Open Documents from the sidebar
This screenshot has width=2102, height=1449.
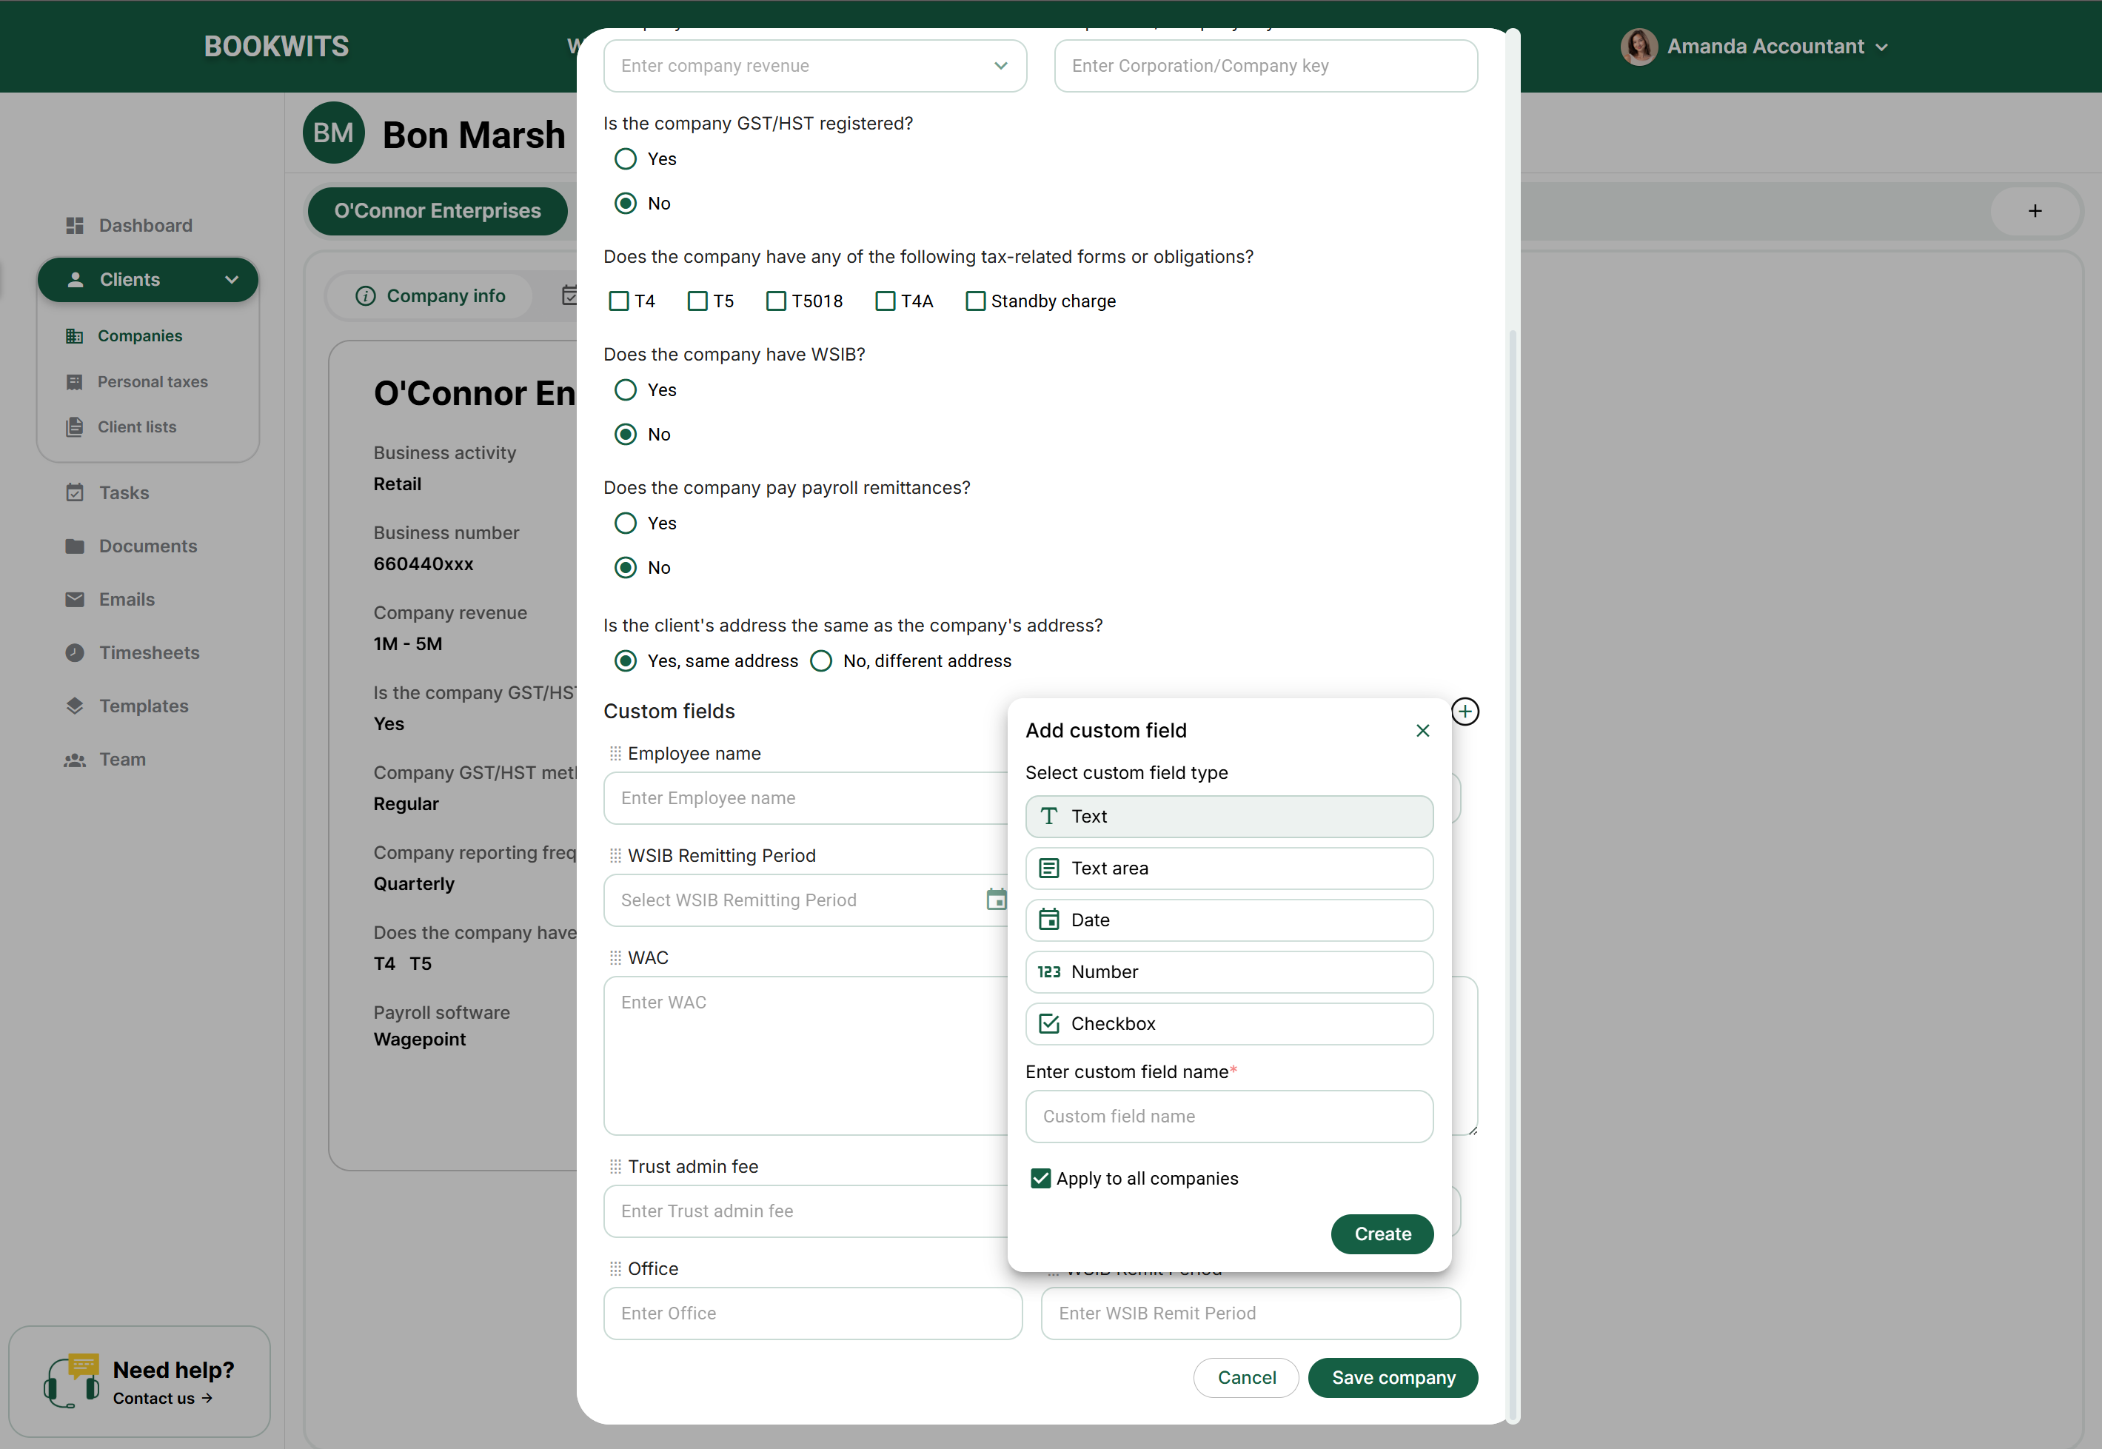(x=131, y=546)
